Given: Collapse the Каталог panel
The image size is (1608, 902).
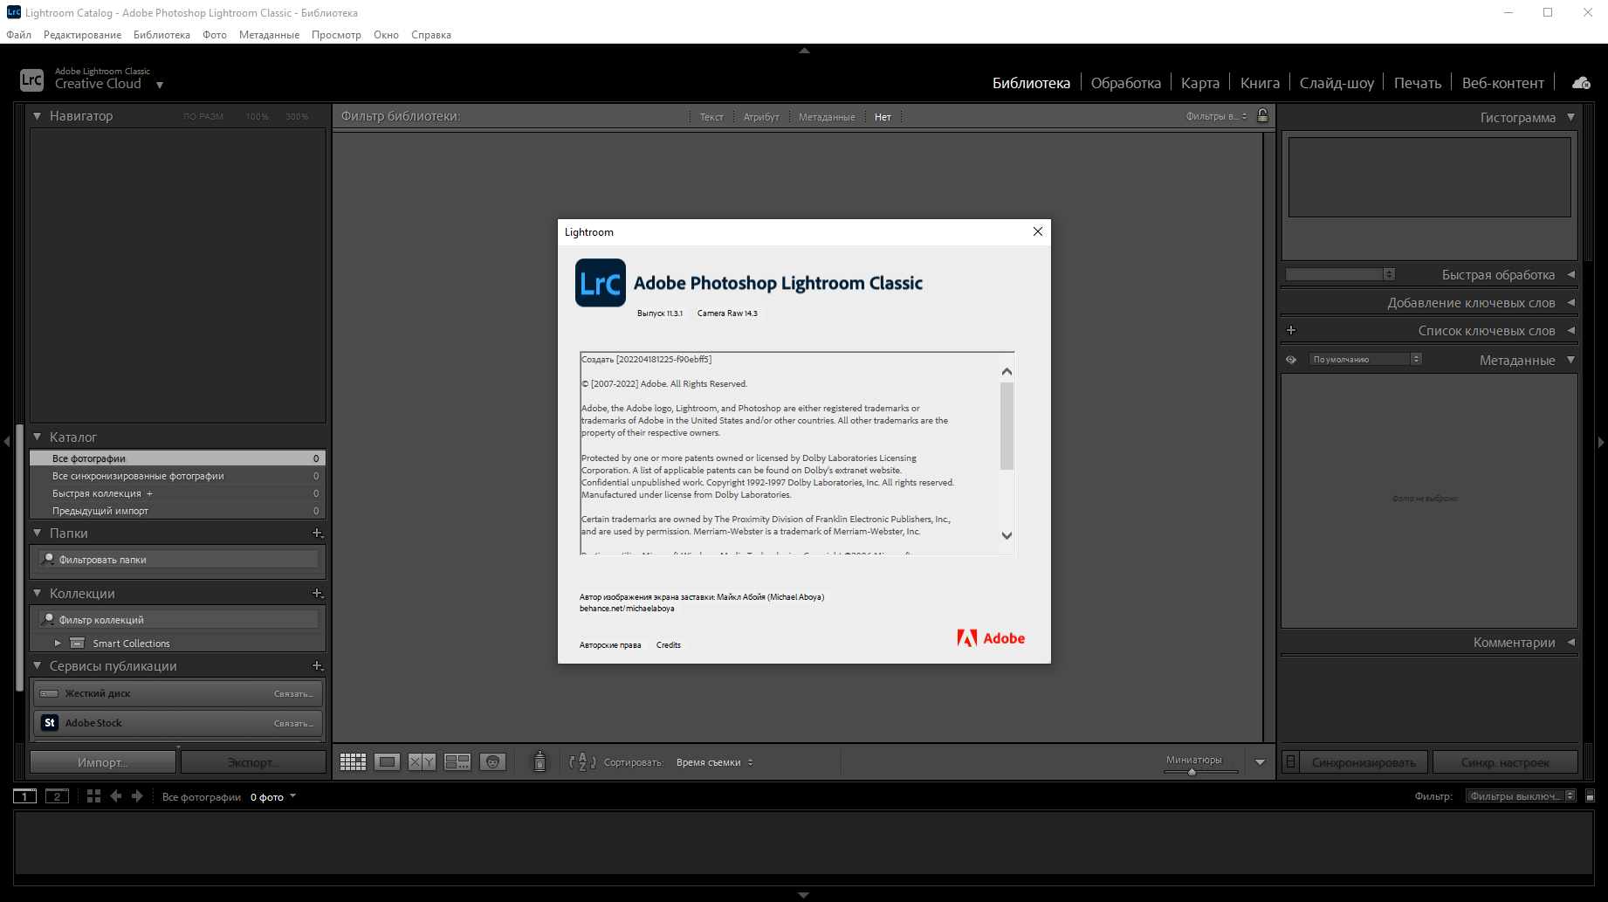Looking at the screenshot, I should click(x=37, y=437).
